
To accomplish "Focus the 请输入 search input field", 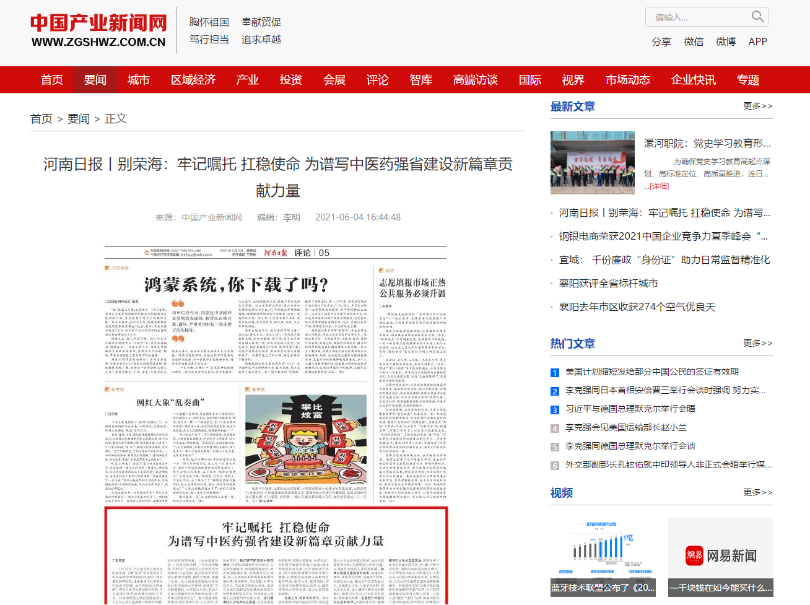I will pos(699,17).
